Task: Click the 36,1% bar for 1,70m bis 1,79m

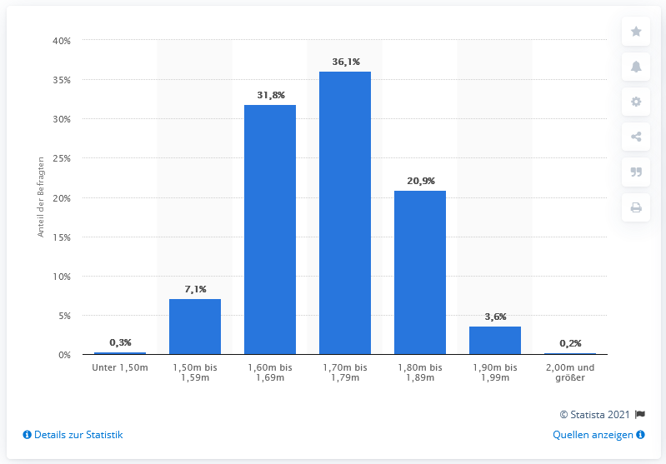Action: (x=345, y=213)
